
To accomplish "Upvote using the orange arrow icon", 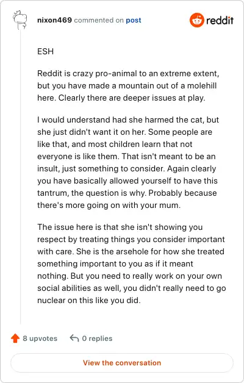I will point(15,338).
